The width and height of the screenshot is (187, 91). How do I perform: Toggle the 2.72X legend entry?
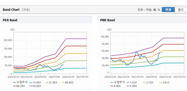click(148, 82)
